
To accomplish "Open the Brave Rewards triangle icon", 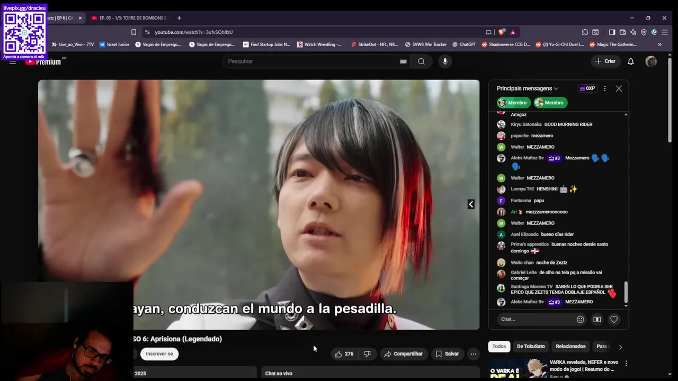I will pyautogui.click(x=513, y=32).
